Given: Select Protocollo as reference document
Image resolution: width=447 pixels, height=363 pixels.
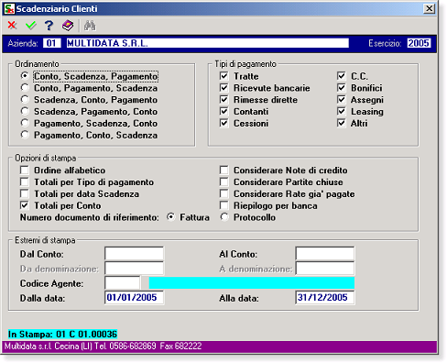Looking at the screenshot, I should point(224,217).
